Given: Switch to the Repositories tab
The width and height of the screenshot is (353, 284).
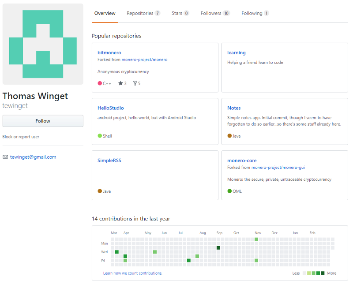Looking at the screenshot, I should click(143, 13).
